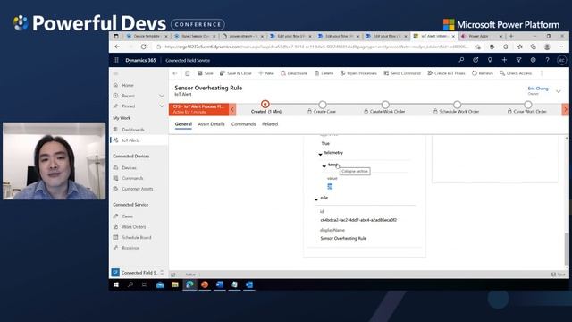Open the Connected Field Service area switcher
Screen dimensions: 572x322
pos(139,273)
